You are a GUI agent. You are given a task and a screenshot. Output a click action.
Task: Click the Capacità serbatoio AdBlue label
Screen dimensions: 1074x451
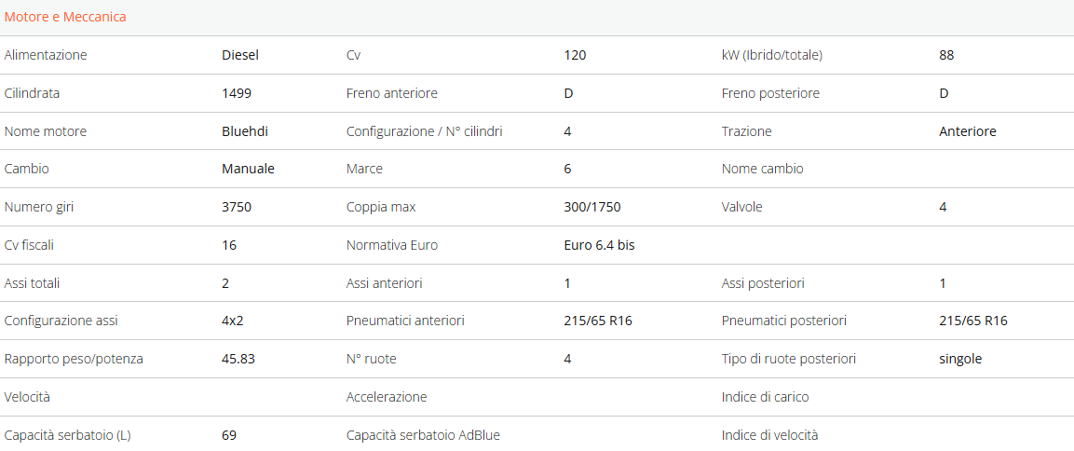coord(423,435)
